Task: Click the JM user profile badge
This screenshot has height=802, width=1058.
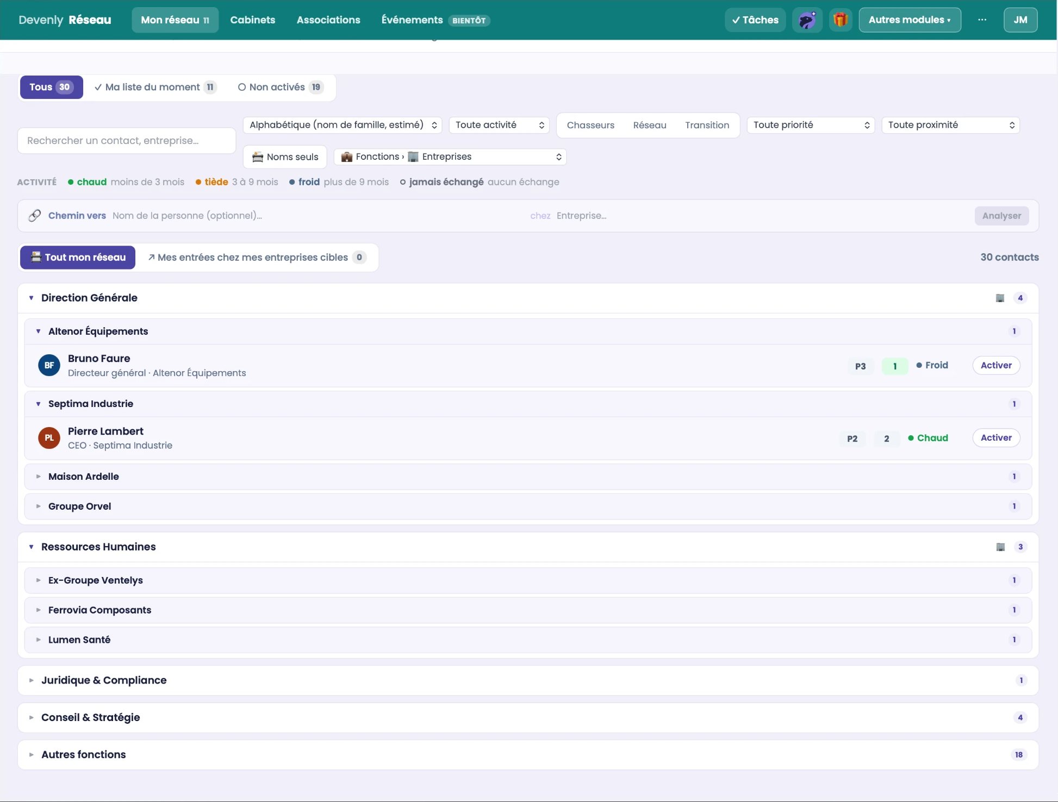Action: tap(1020, 20)
